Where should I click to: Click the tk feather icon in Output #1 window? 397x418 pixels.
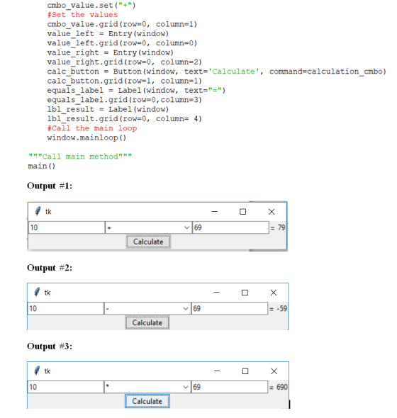pyautogui.click(x=38, y=211)
